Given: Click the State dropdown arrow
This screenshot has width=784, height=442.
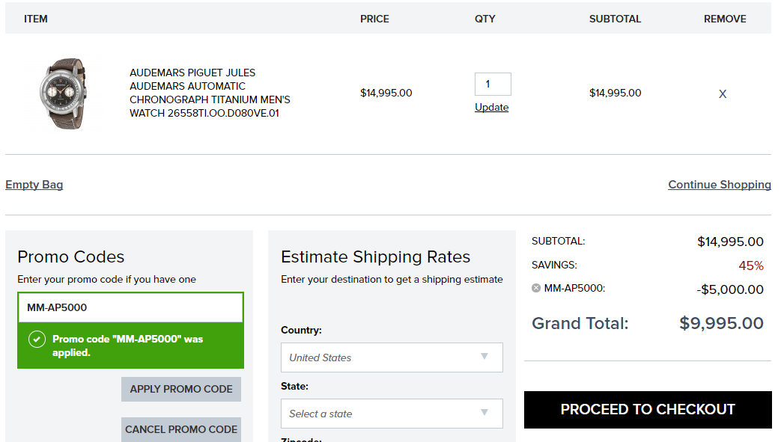Looking at the screenshot, I should 484,413.
